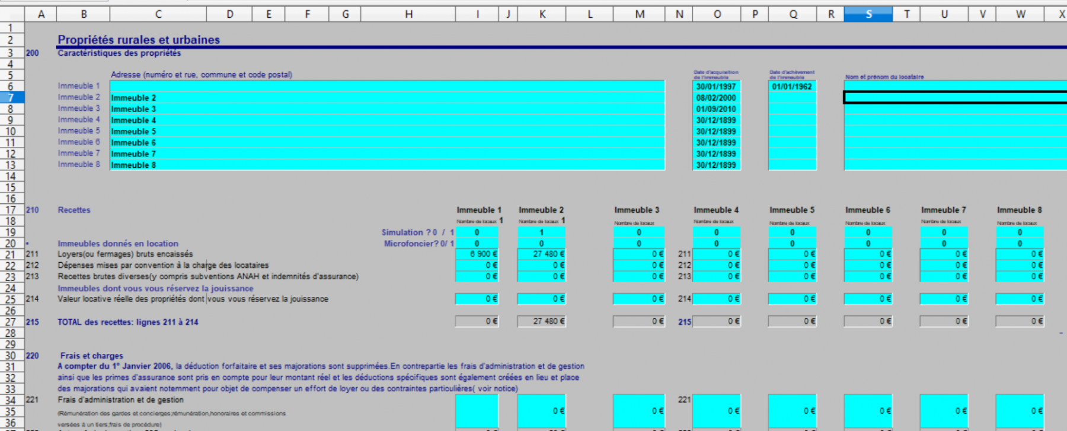Screen dimensions: 1067x431
Task: Click the outlined tenant name cell in row 7
Action: (x=955, y=97)
